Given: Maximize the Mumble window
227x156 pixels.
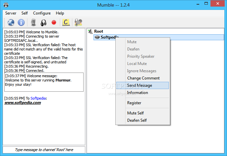Looking at the screenshot, I should pyautogui.click(x=206, y=4).
